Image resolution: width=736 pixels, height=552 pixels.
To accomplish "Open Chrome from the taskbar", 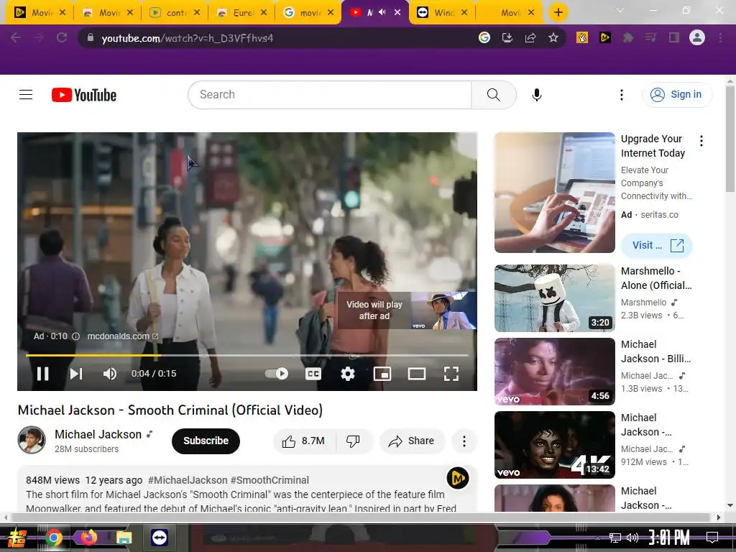I will pos(53,538).
